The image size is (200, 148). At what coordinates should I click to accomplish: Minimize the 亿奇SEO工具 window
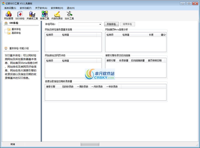coord(183,4)
